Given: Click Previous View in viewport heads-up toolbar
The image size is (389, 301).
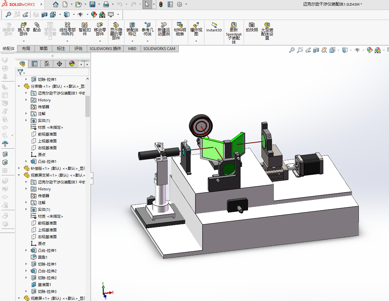Looking at the screenshot, I should [308, 50].
